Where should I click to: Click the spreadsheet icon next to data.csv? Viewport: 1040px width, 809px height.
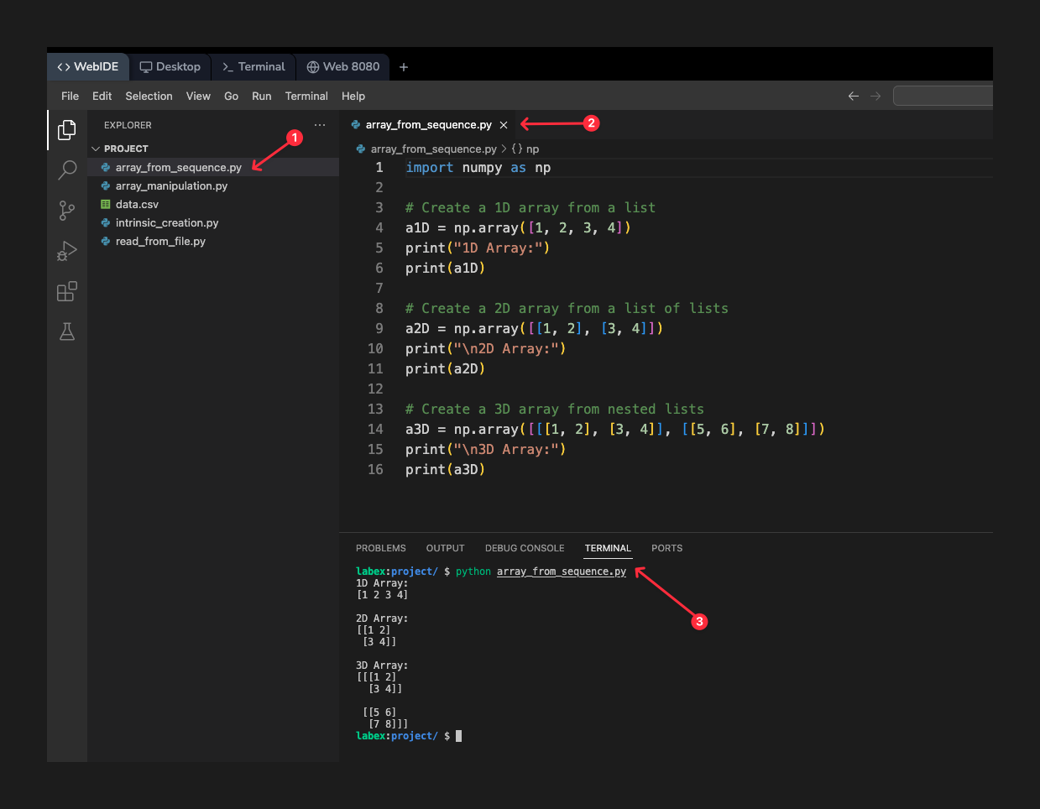(106, 204)
